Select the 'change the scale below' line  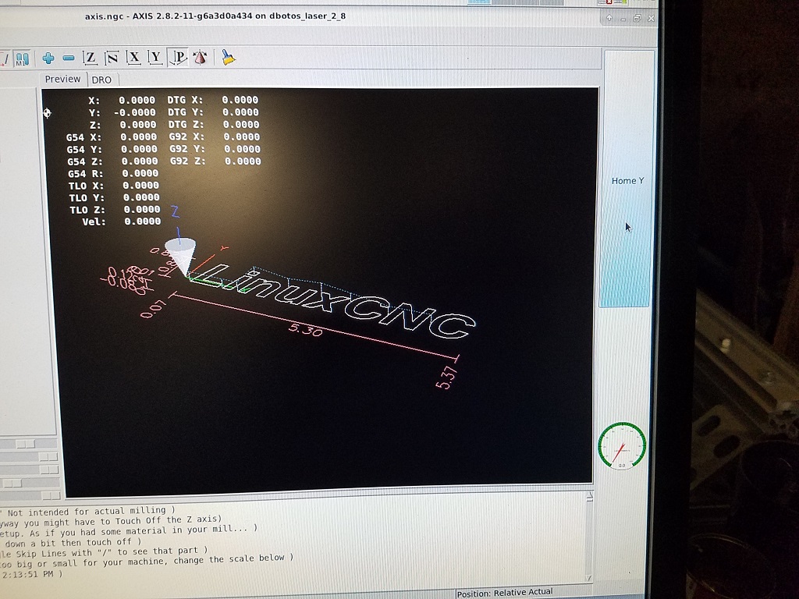click(147, 561)
